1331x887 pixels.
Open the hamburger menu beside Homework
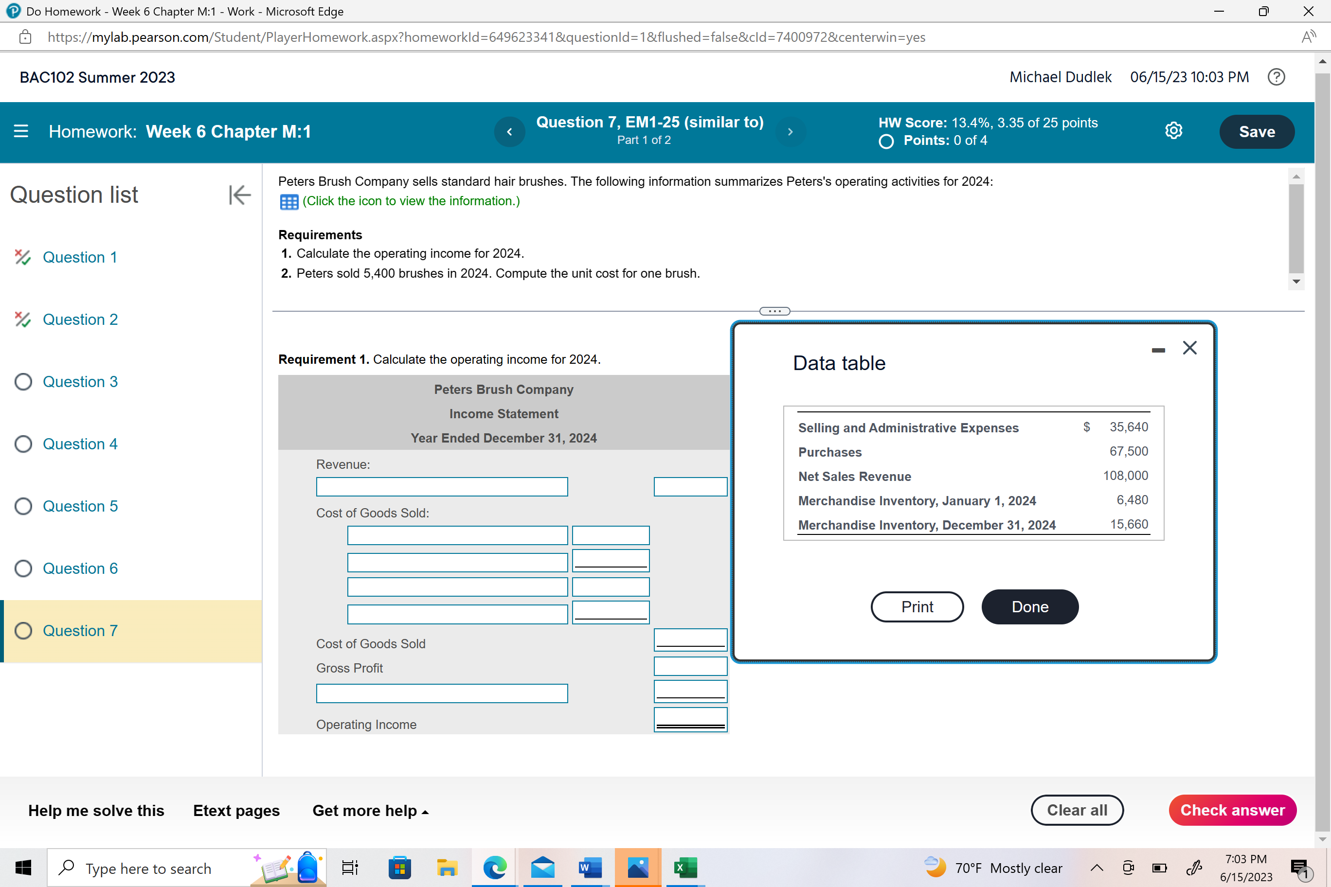pyautogui.click(x=21, y=131)
